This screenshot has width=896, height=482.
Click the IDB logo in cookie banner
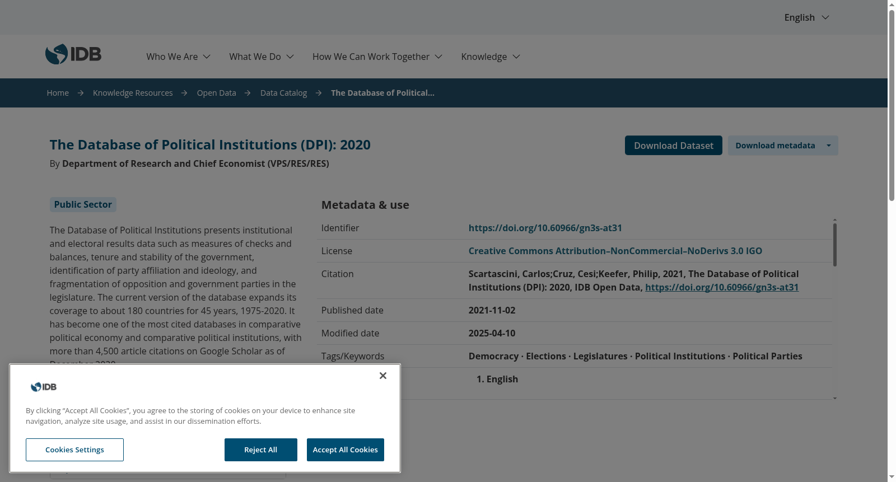point(44,387)
